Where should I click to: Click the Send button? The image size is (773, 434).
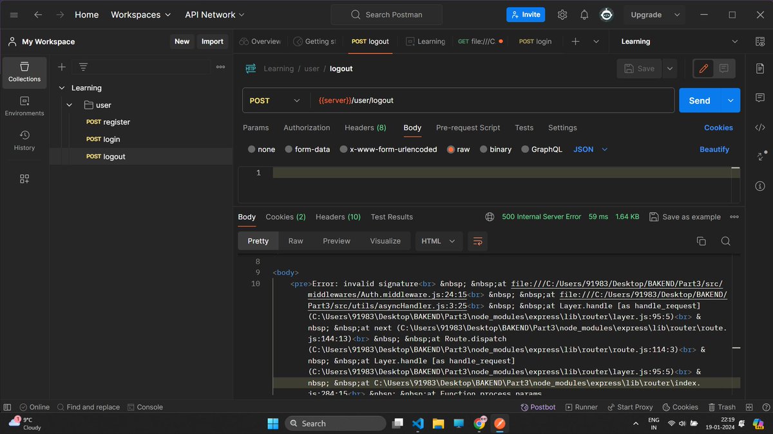(x=700, y=100)
